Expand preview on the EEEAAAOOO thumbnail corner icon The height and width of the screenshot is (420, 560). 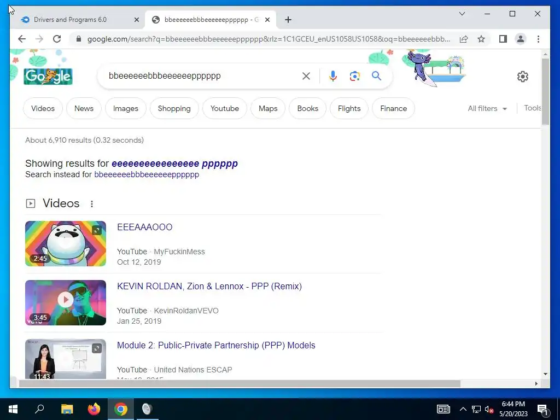click(96, 230)
